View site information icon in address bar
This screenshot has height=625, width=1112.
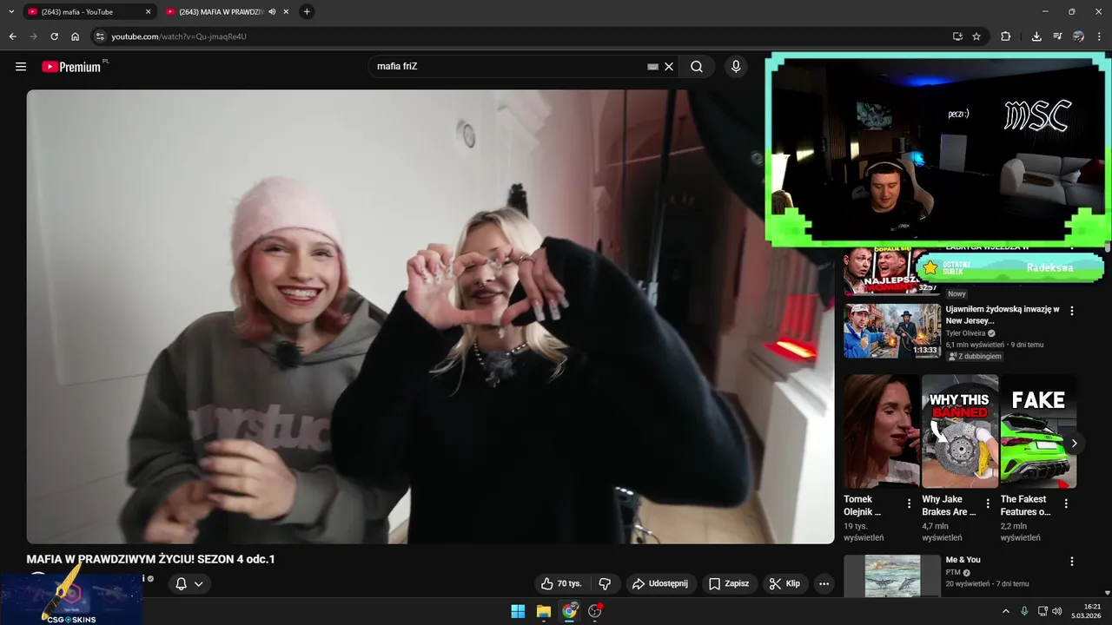tap(100, 36)
